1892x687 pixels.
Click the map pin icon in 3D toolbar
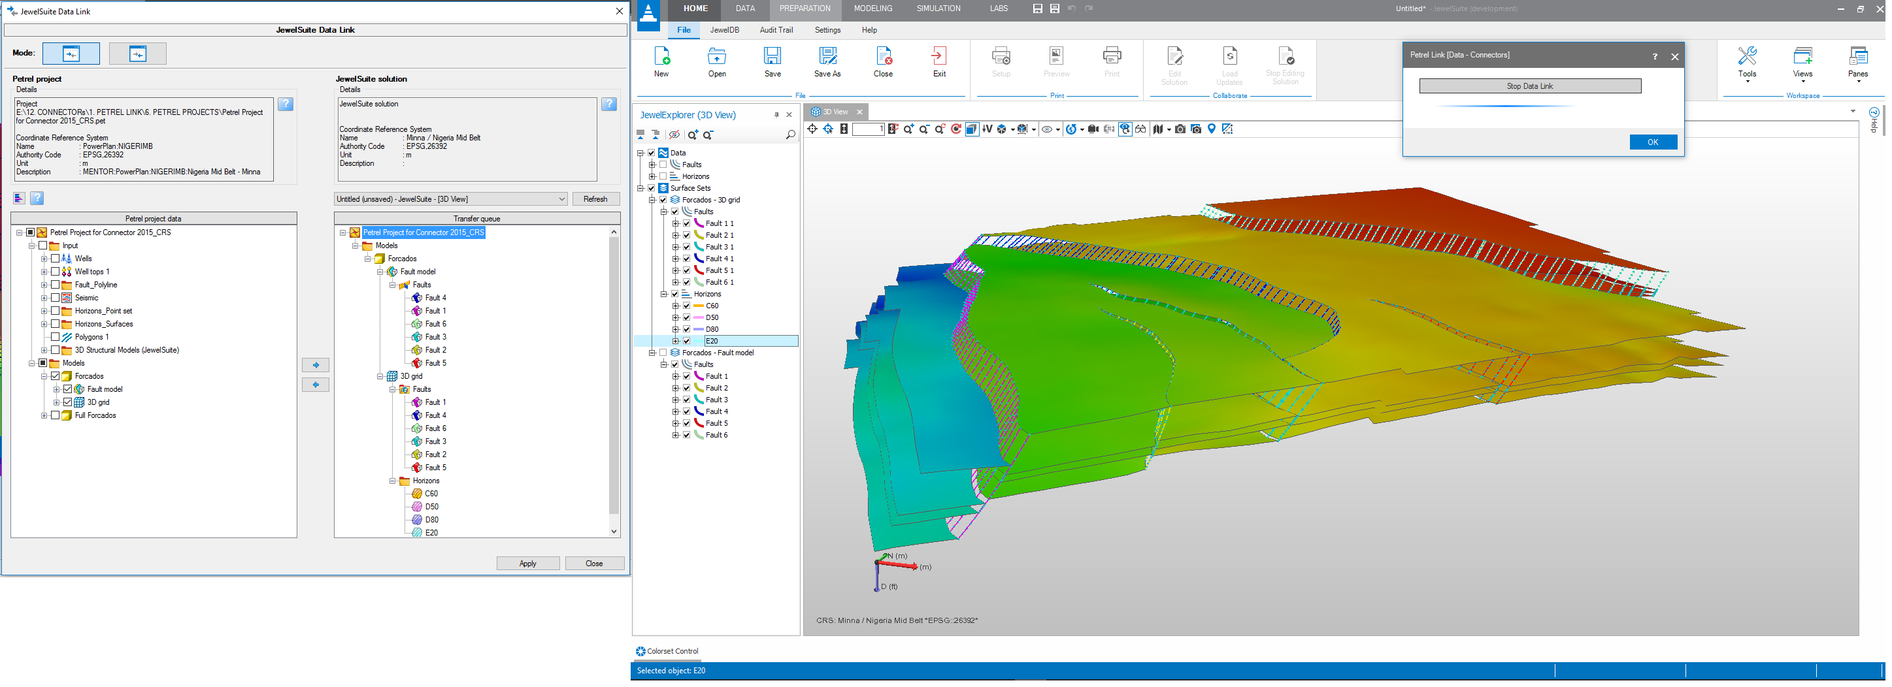click(1212, 129)
